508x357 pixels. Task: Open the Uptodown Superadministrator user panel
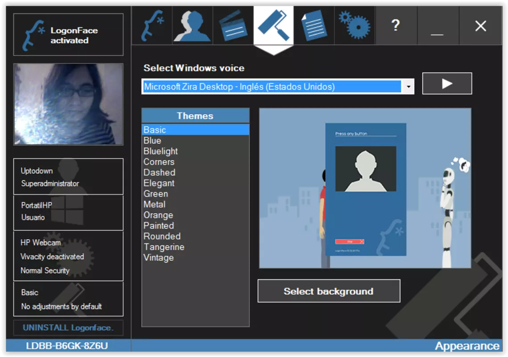point(68,177)
